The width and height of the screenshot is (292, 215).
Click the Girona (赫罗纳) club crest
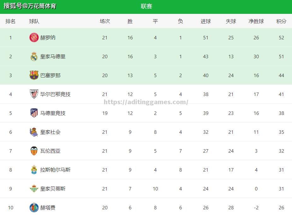[34, 38]
